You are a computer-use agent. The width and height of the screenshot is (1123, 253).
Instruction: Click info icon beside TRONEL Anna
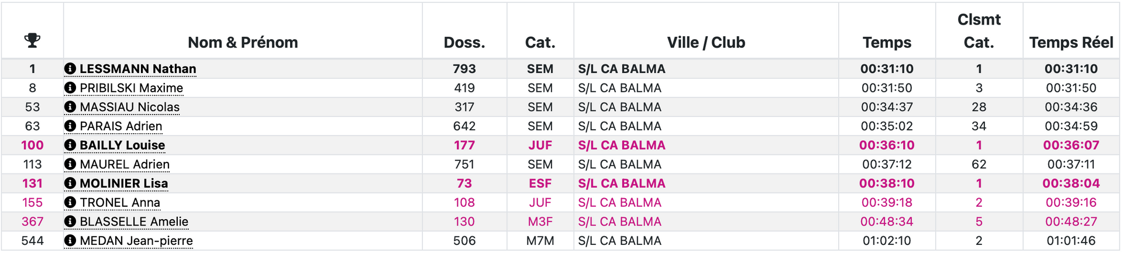[x=70, y=202]
